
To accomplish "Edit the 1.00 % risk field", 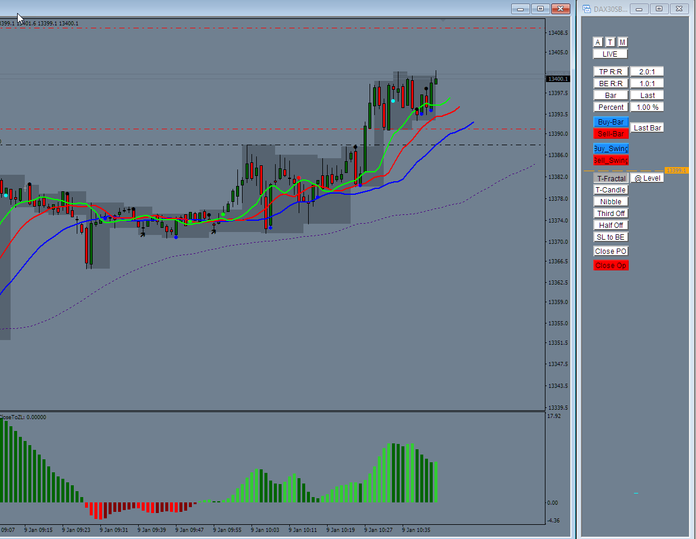I will pyautogui.click(x=647, y=107).
